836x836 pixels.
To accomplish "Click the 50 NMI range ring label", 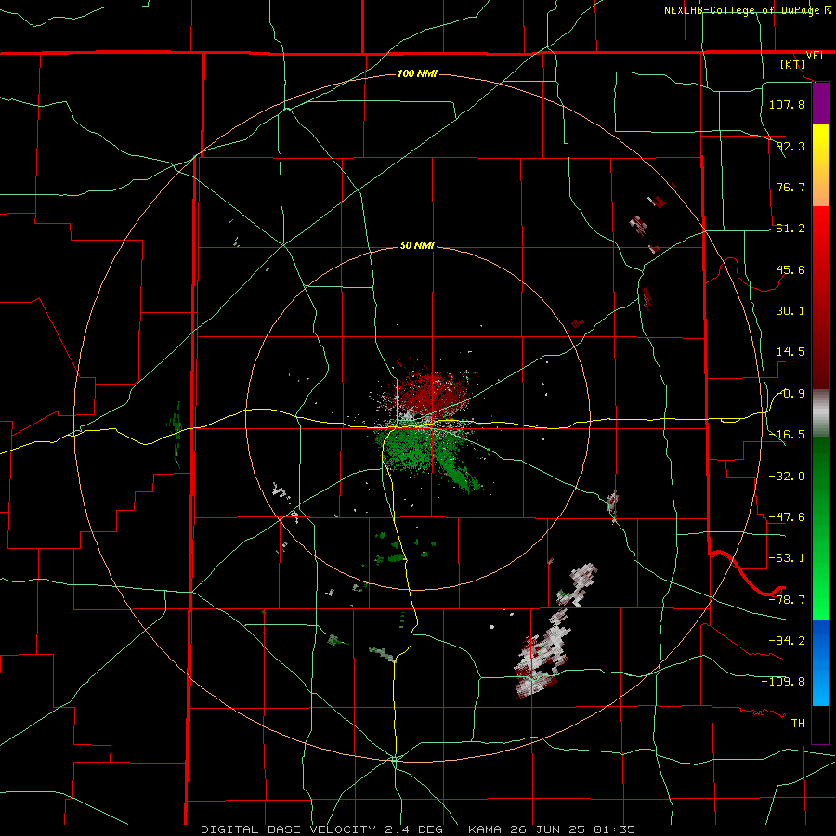I will (x=417, y=245).
